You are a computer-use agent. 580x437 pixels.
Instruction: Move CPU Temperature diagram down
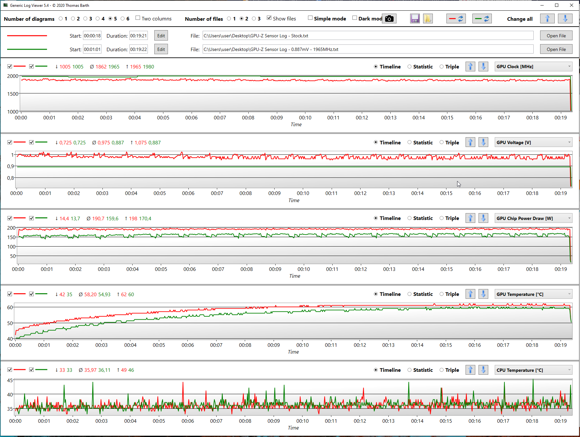point(483,370)
